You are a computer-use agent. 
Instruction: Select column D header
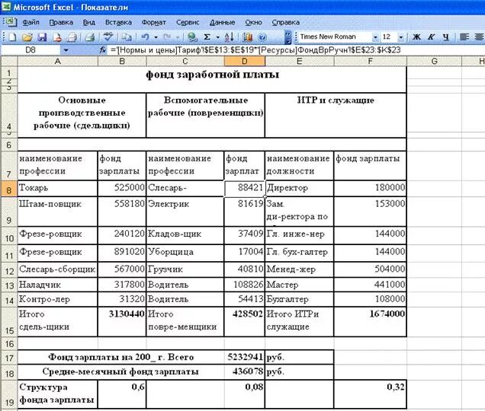click(x=244, y=61)
